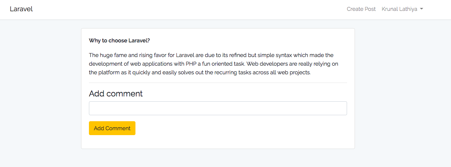Expand the caret beside Krunal Lathiya

pos(421,9)
